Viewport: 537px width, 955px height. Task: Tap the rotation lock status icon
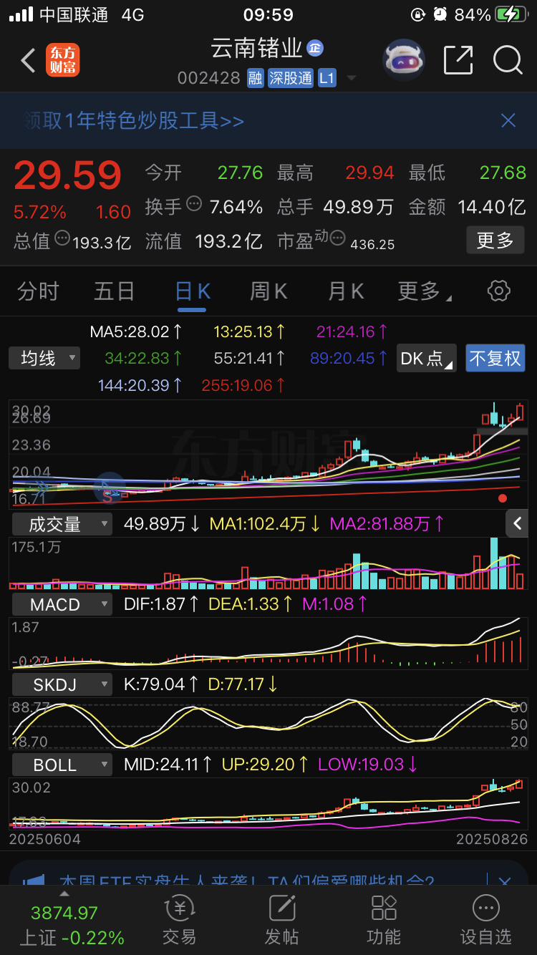(418, 14)
